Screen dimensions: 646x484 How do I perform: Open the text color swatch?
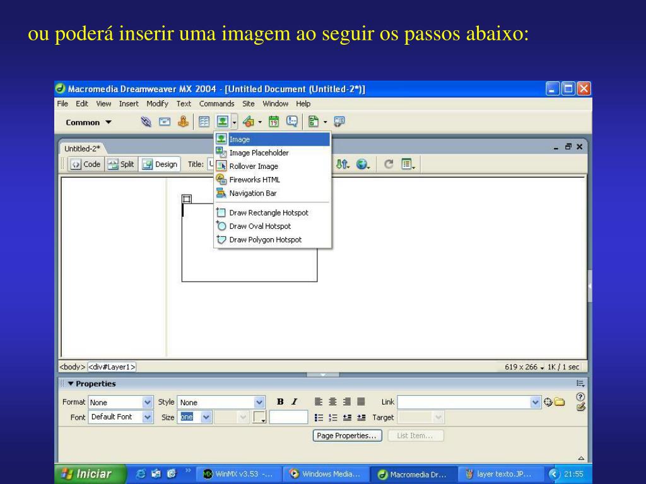[259, 417]
